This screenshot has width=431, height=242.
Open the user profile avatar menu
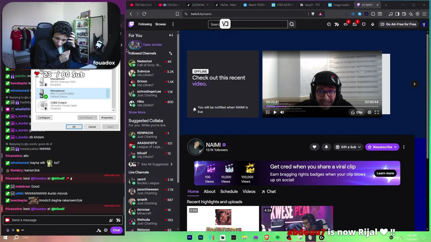coord(424,24)
